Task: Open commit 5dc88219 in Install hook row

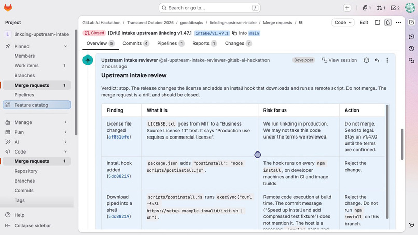Action: click(x=119, y=176)
